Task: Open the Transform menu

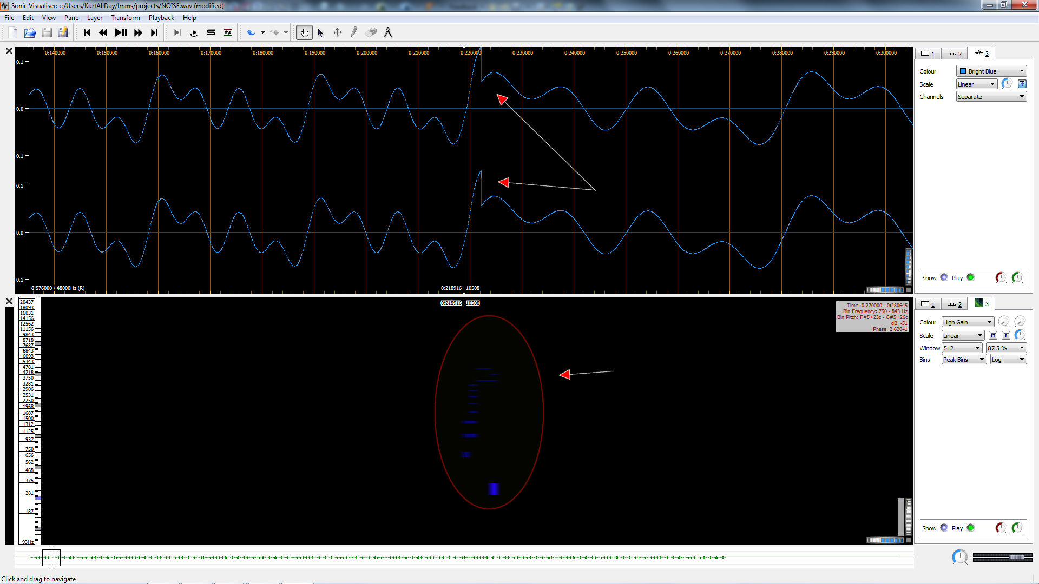Action: 125,18
